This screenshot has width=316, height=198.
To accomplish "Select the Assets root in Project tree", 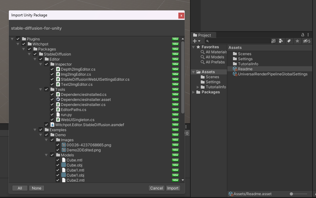I will pos(208,72).
